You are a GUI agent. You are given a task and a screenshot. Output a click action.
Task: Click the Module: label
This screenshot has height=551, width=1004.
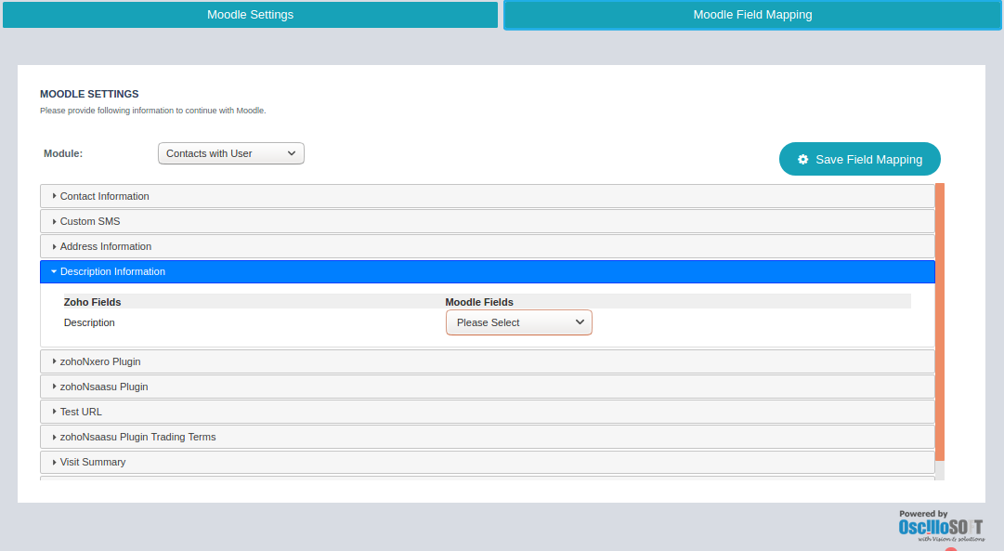point(63,153)
